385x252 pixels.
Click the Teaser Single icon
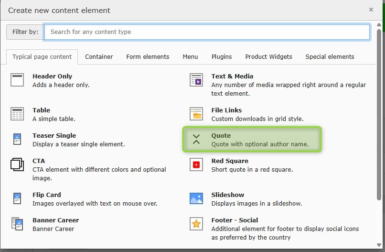pos(17,139)
